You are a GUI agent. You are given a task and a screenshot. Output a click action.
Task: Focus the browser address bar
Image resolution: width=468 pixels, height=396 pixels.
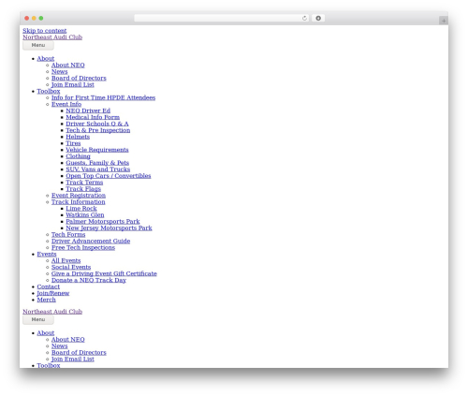(218, 19)
